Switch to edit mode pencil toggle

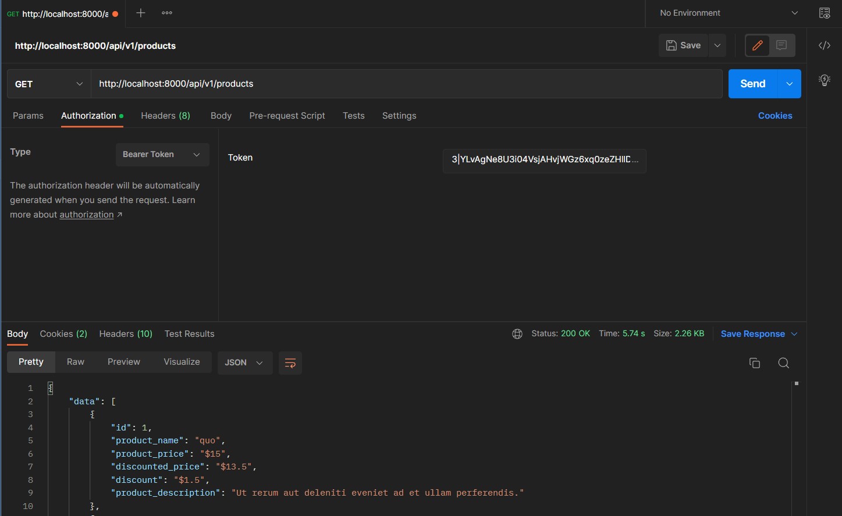tap(757, 45)
